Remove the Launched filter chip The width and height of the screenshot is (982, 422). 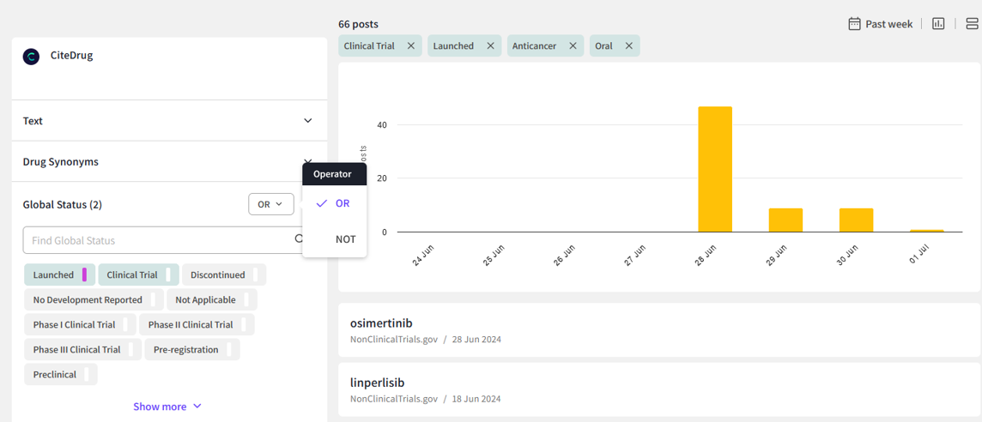[x=490, y=46]
